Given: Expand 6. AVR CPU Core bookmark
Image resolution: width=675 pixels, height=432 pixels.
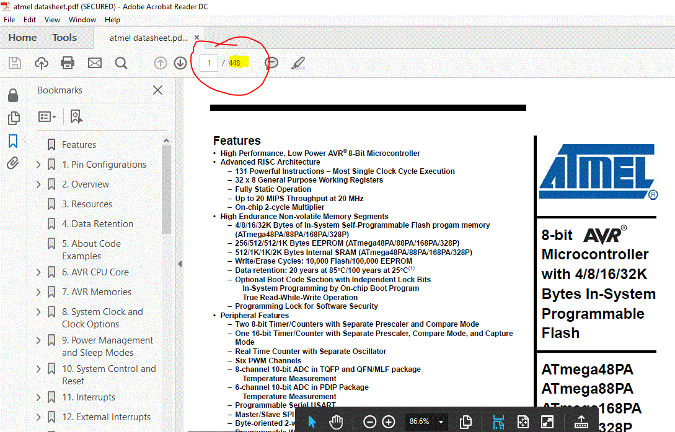Looking at the screenshot, I should [x=38, y=272].
